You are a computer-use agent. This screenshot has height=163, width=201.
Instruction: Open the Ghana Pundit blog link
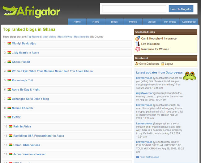point(21,62)
